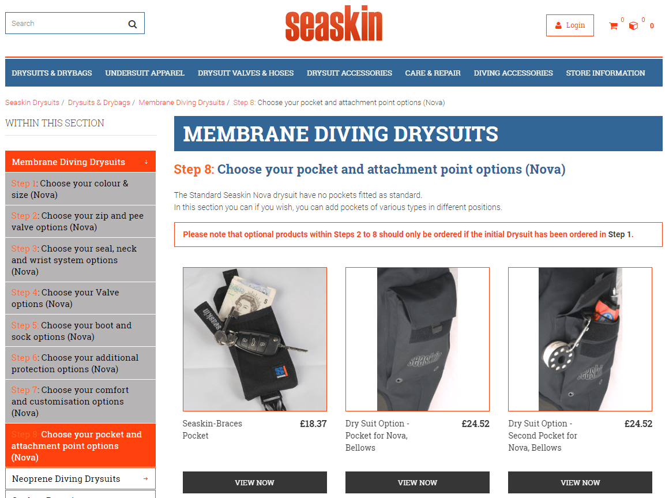This screenshot has height=498, width=669.
Task: Select Step 4: Choose your Valve options
Action: 80,298
